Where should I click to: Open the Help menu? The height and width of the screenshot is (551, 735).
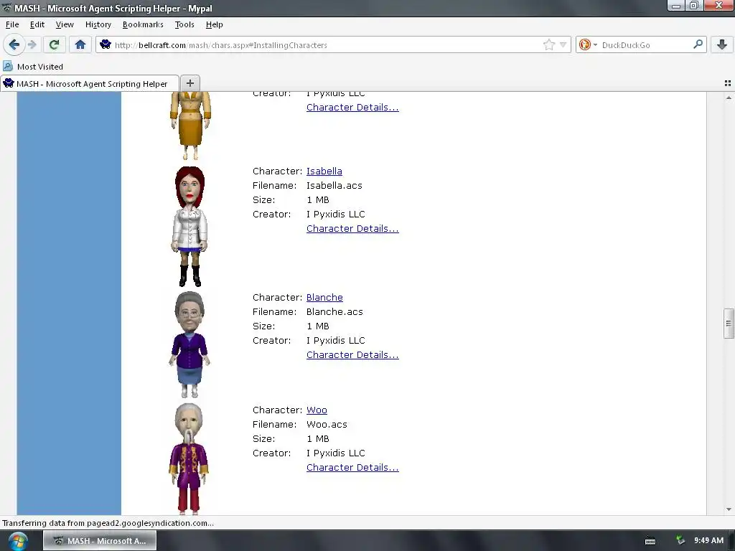[x=214, y=24]
